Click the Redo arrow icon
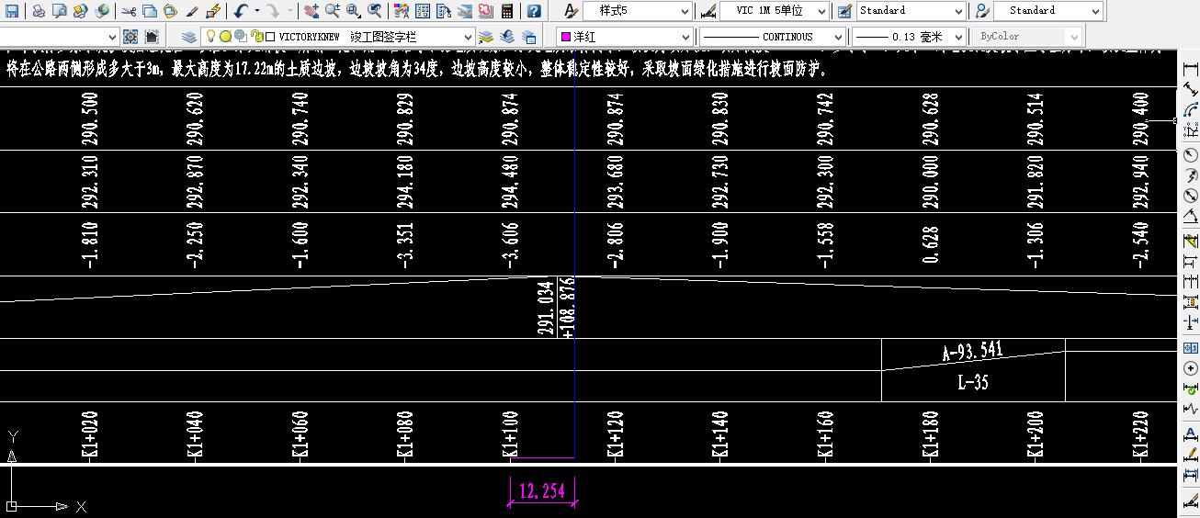This screenshot has width=1200, height=518. (273, 11)
